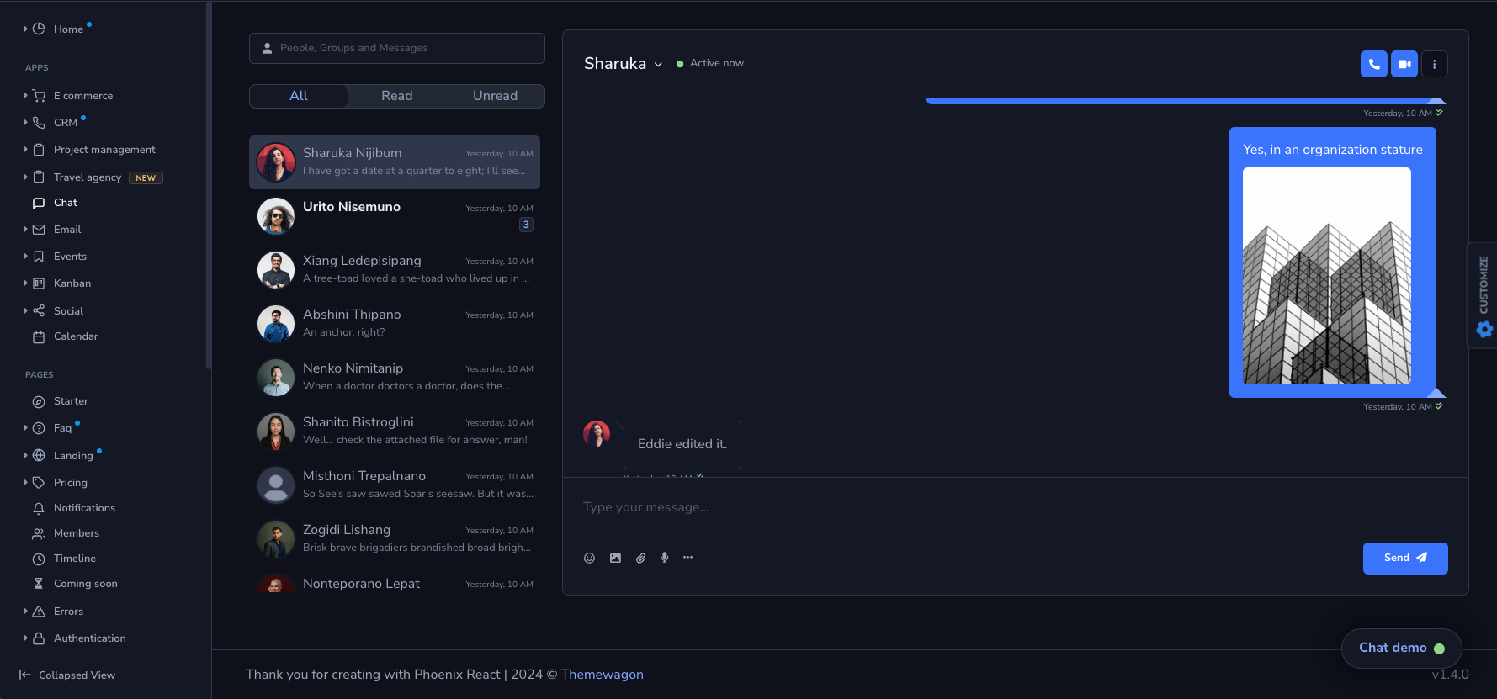Open the building image thumbnail in chat
Image resolution: width=1497 pixels, height=699 pixels.
click(1327, 276)
